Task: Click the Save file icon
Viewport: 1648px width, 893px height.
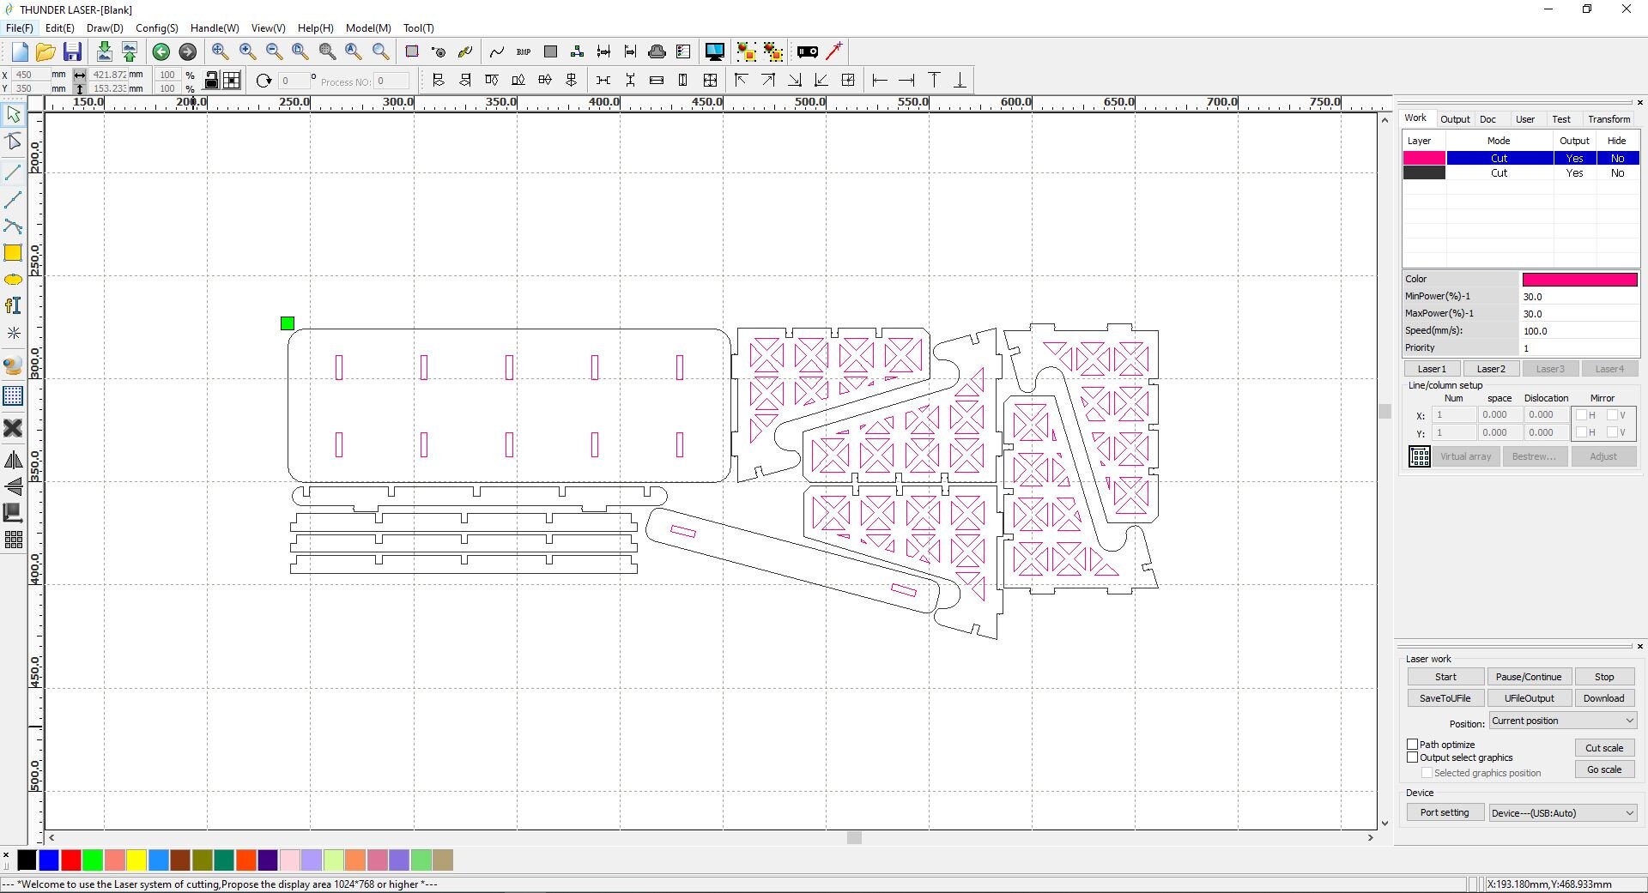Action: pos(73,52)
